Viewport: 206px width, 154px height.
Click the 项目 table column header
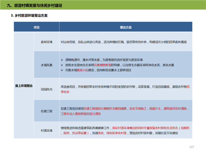[36, 27]
